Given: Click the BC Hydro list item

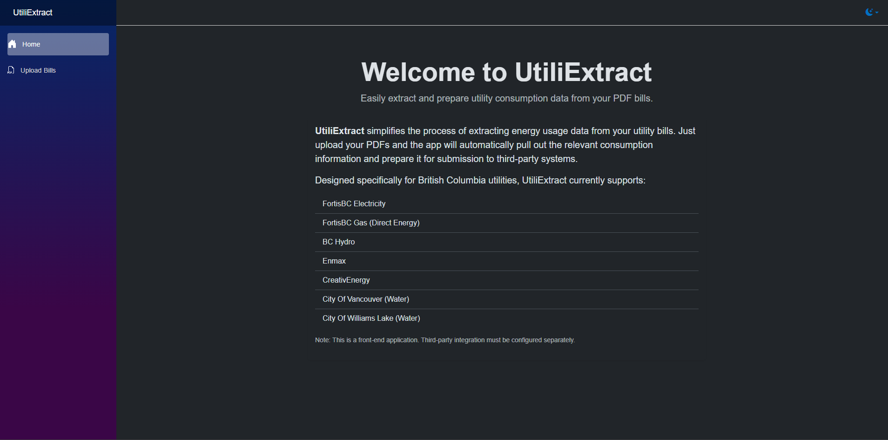Looking at the screenshot, I should coord(338,242).
